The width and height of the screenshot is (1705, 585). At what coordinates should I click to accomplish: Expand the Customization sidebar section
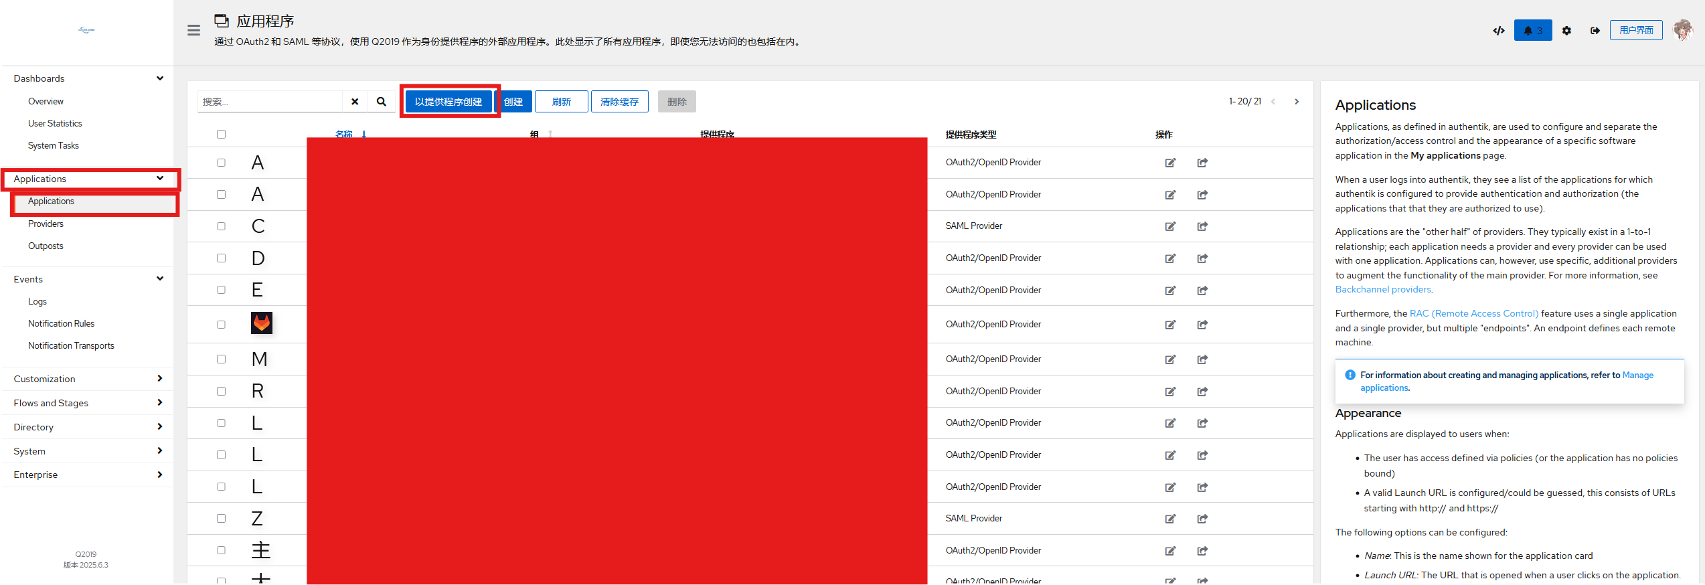click(159, 379)
